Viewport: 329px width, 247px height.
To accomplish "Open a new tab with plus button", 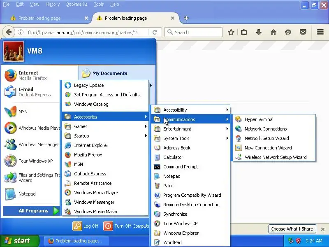I will (x=186, y=18).
